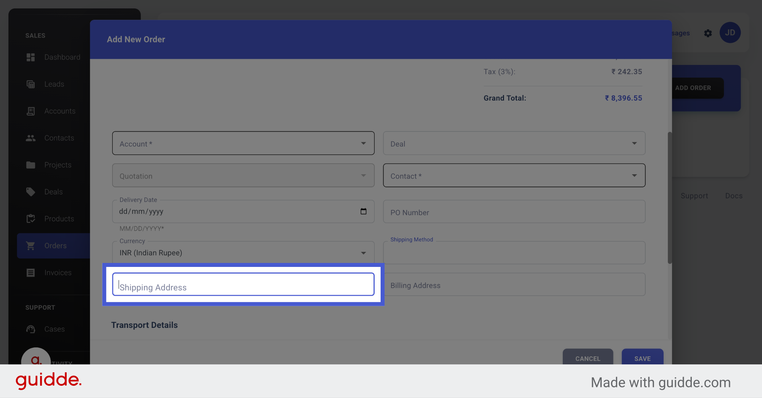Click the Cases headset icon
Screen dimensions: 762x398
(x=31, y=329)
